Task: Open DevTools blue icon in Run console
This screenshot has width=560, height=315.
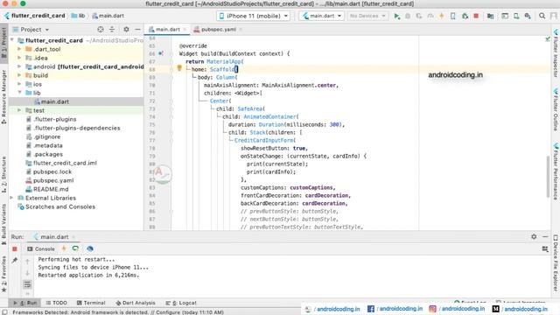Action: coord(89,248)
